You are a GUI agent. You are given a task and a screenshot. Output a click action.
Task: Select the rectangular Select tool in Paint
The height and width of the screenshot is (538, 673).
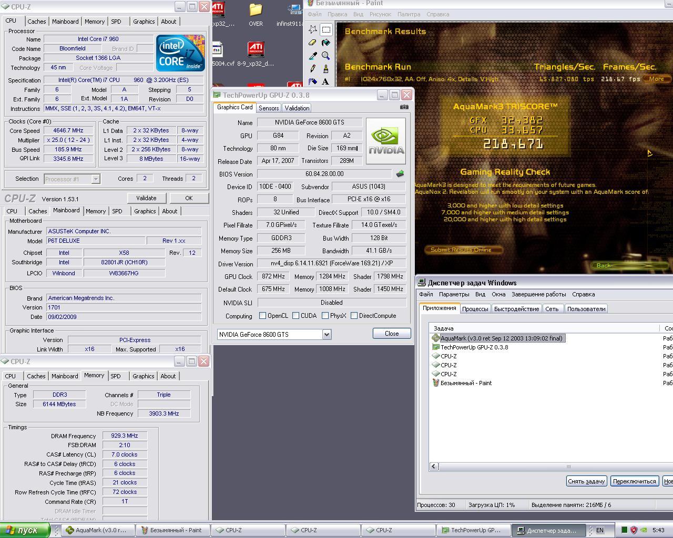(x=326, y=29)
